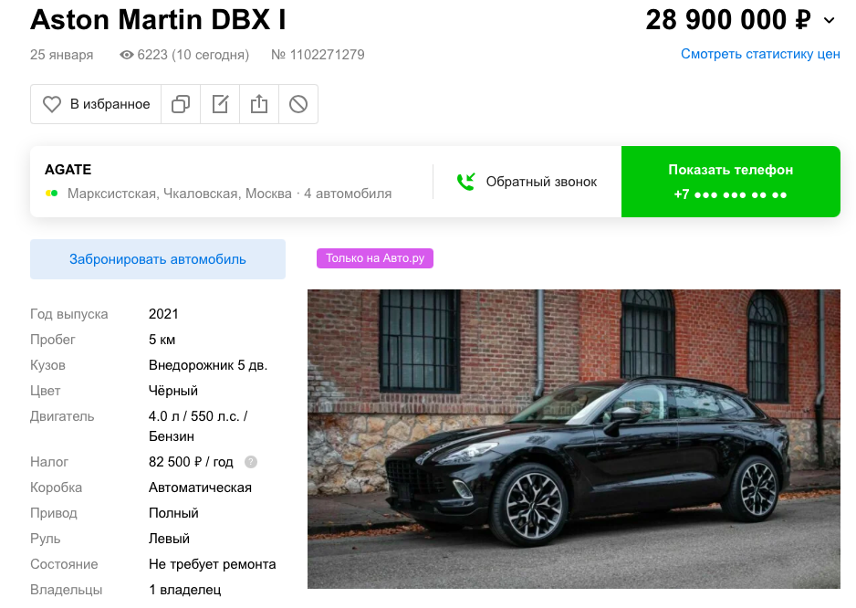Click the 4 автомобиля dealer link
Screen dimensions: 856x608
pyautogui.click(x=348, y=194)
